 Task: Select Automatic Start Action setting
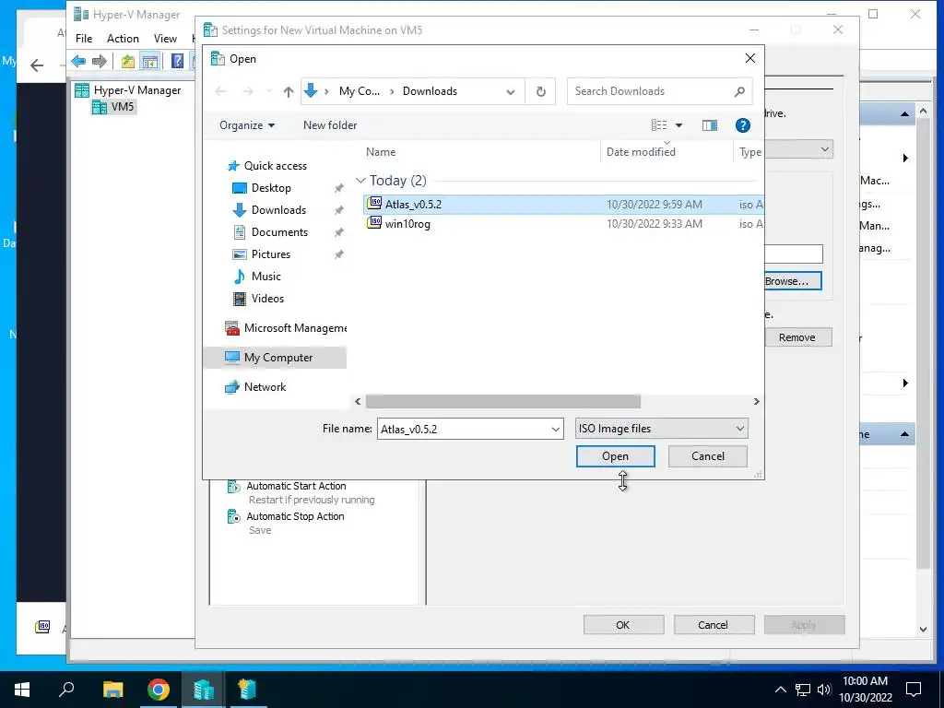[x=296, y=486]
